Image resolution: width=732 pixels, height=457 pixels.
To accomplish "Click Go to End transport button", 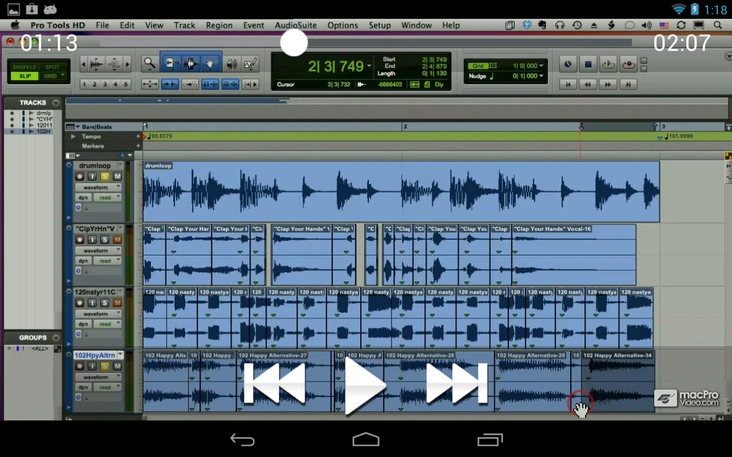I will click(x=628, y=85).
